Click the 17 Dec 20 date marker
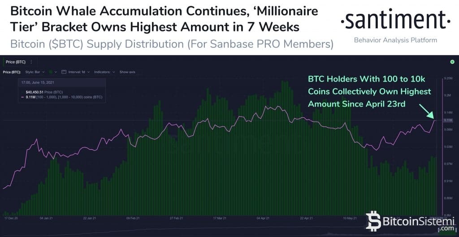The width and height of the screenshot is (459, 237). click(10, 218)
